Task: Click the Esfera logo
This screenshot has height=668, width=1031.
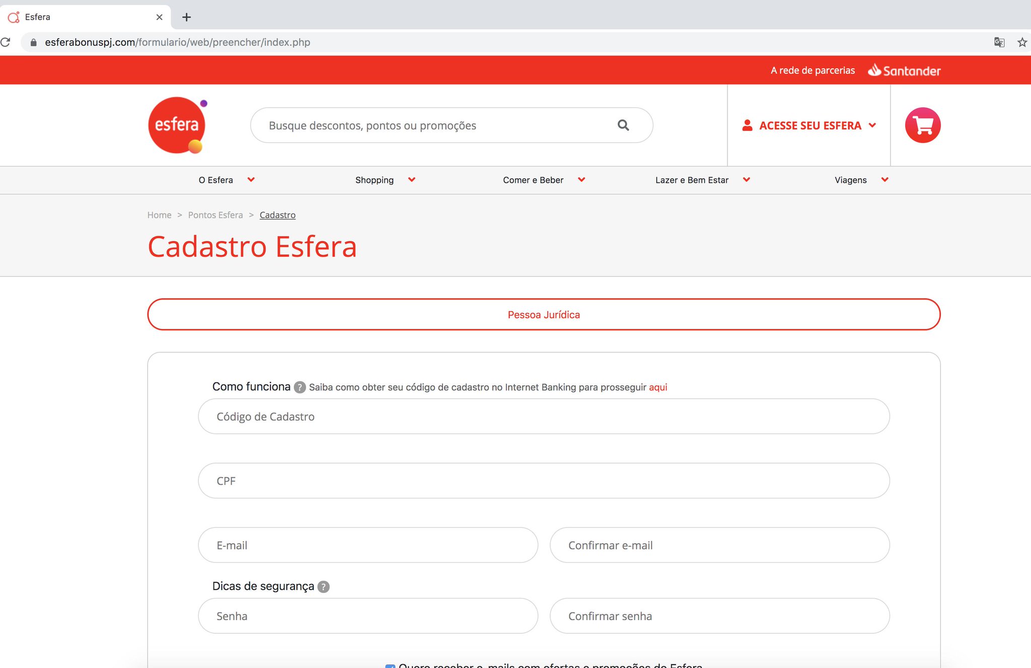Action: coord(177,125)
